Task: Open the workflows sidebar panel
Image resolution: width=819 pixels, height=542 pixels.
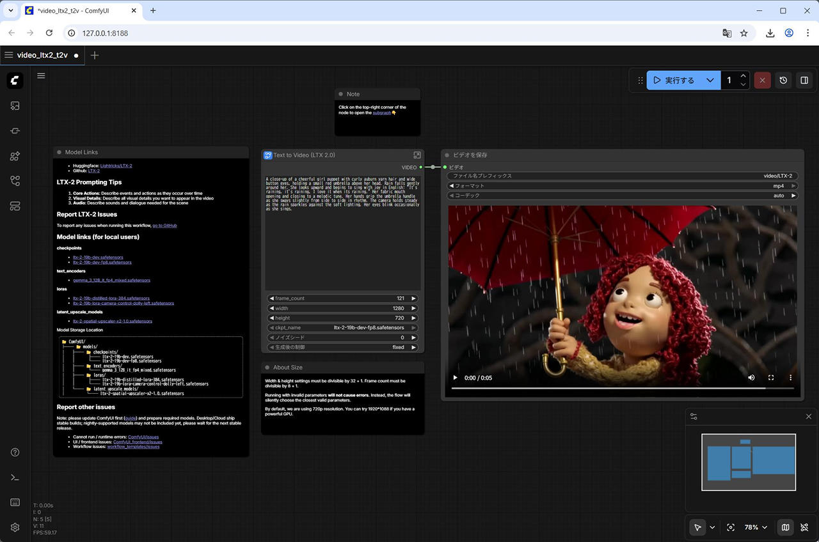Action: point(15,181)
